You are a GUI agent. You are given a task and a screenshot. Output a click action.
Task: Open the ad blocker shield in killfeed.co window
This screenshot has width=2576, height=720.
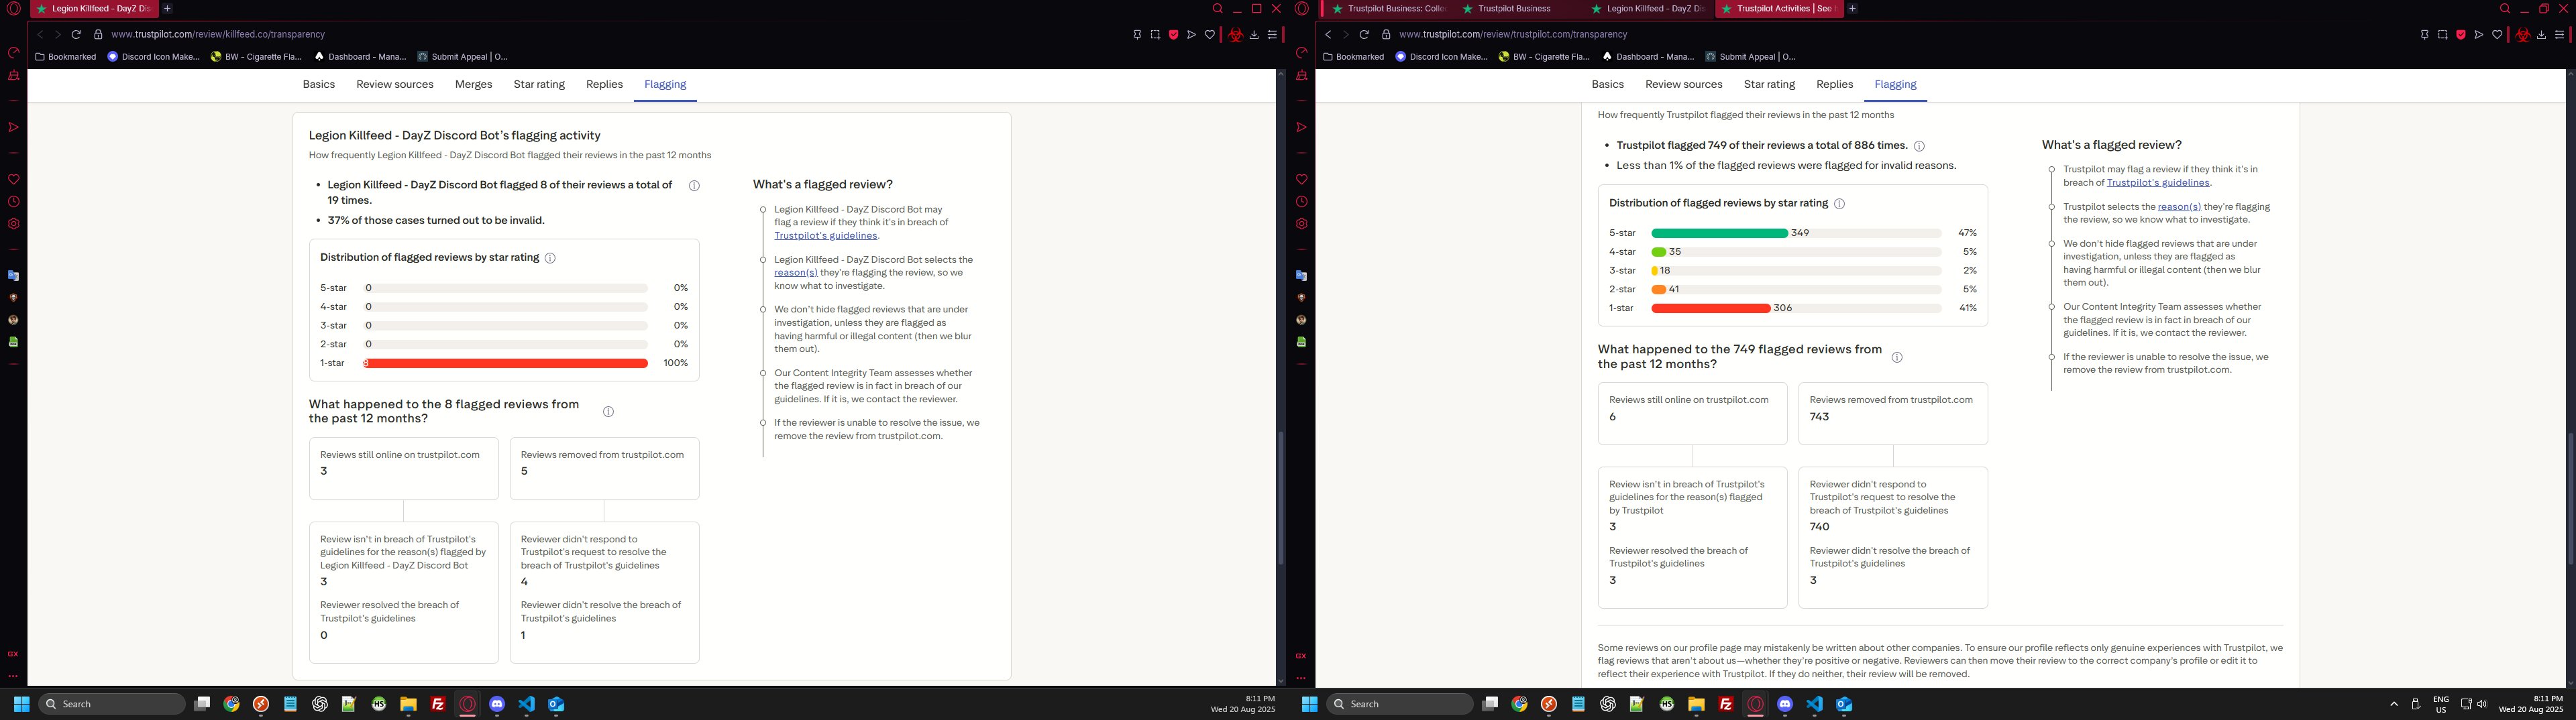[x=1173, y=34]
